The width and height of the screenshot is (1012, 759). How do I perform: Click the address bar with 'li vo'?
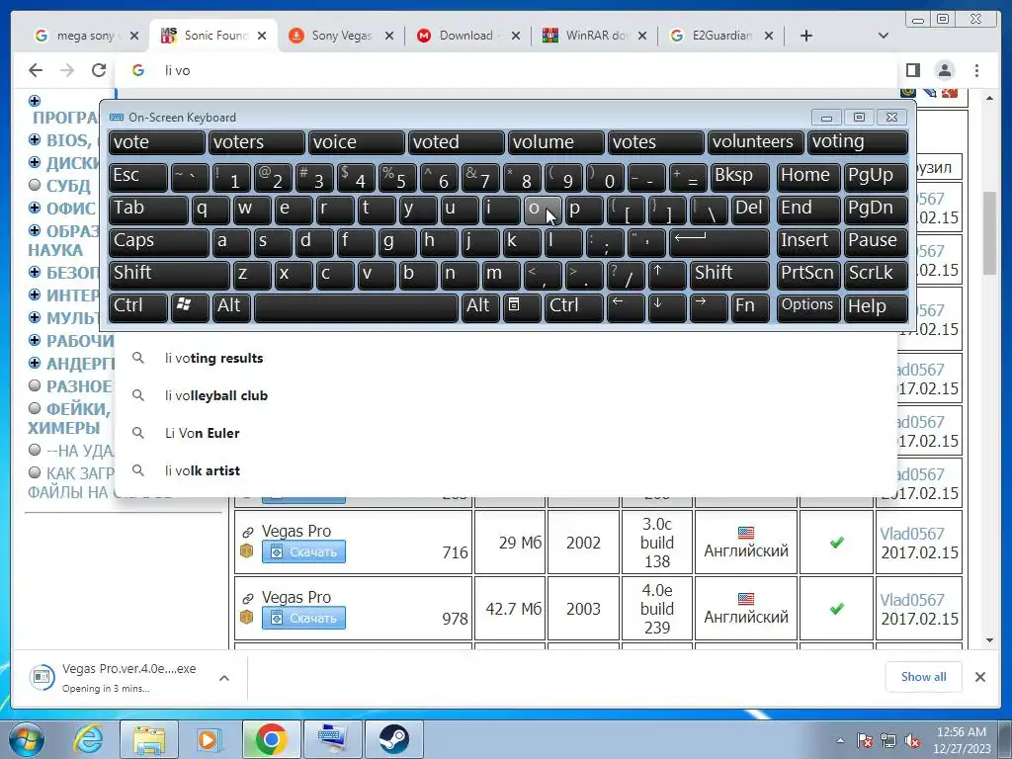506,70
